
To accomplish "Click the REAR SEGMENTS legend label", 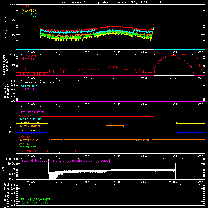I will pos(35,203).
